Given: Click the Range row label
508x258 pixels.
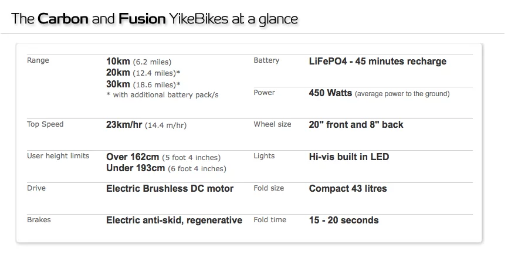Looking at the screenshot, I should pos(38,60).
